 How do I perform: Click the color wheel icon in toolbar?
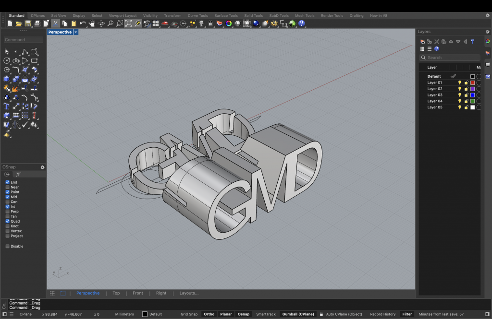coord(229,24)
